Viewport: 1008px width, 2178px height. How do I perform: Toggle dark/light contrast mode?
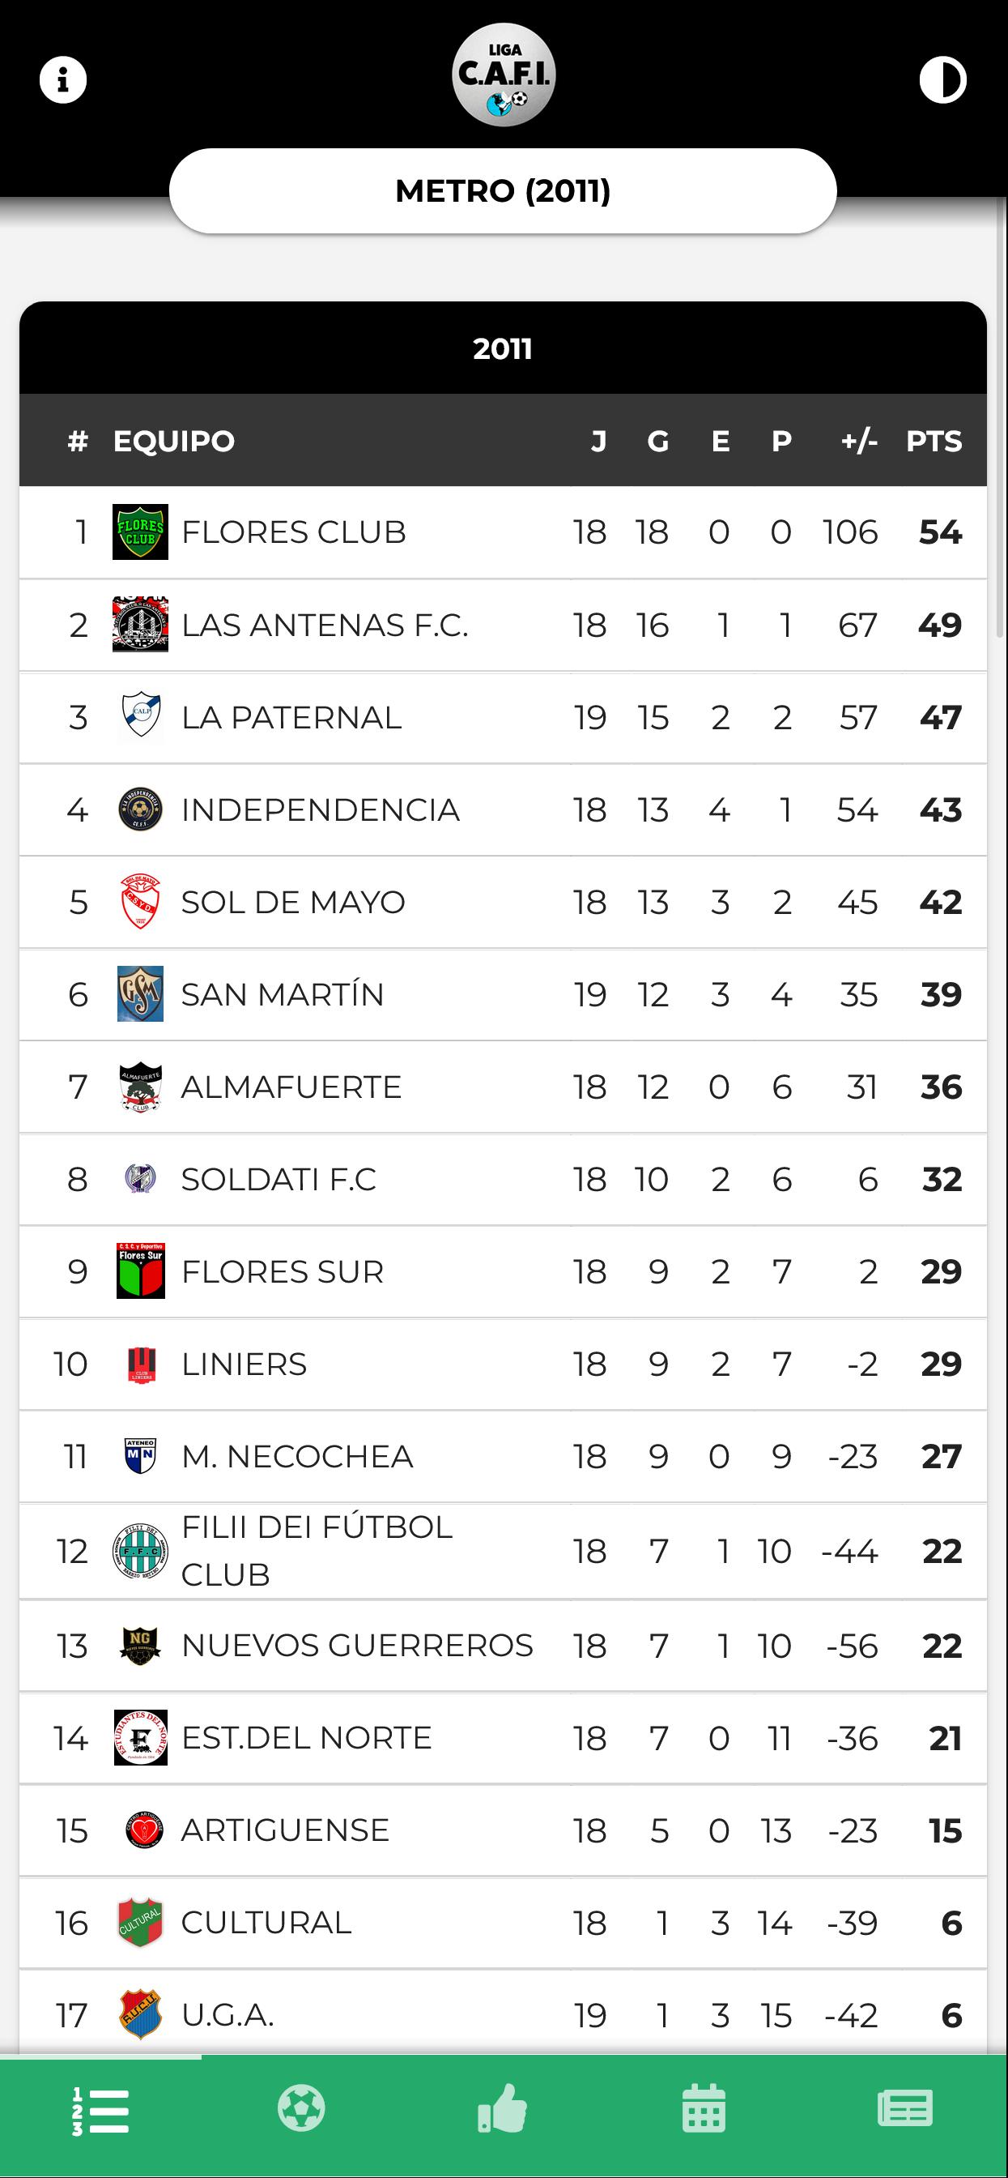coord(943,80)
